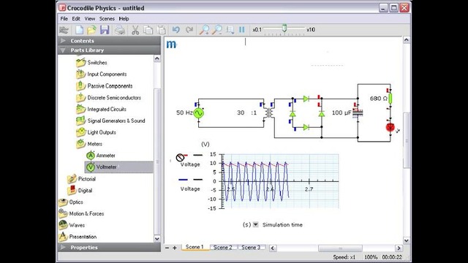Open the Input Components folder
Screen dimensions: 468x263
pos(102,75)
